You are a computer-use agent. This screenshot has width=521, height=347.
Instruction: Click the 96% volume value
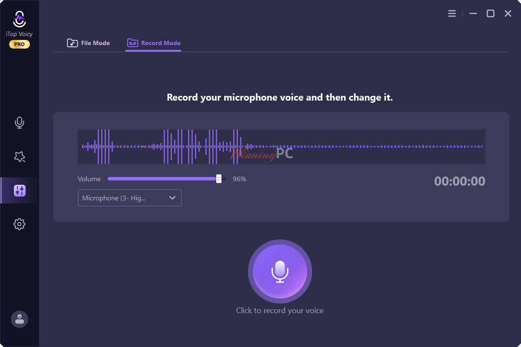click(x=239, y=179)
